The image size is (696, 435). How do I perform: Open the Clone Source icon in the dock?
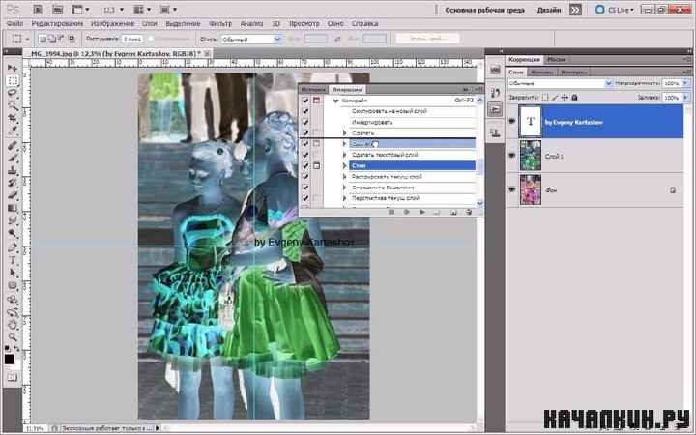pos(495,132)
